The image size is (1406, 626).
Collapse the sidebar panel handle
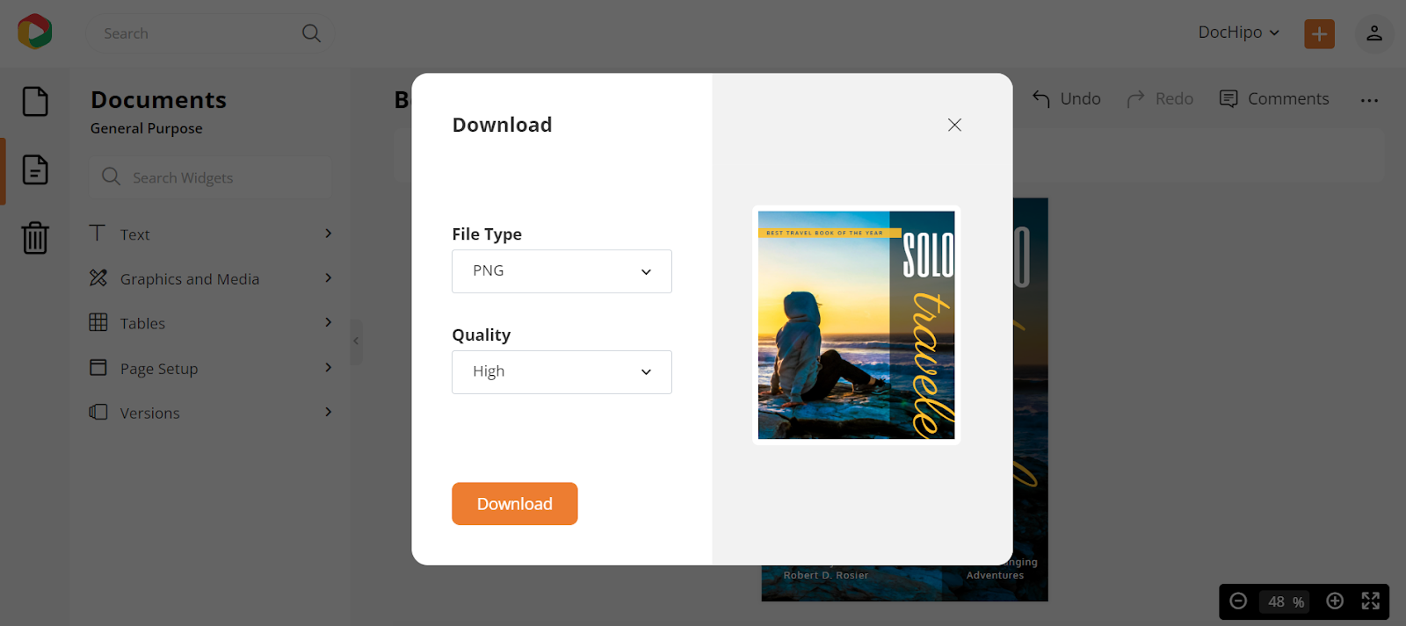[x=356, y=342]
